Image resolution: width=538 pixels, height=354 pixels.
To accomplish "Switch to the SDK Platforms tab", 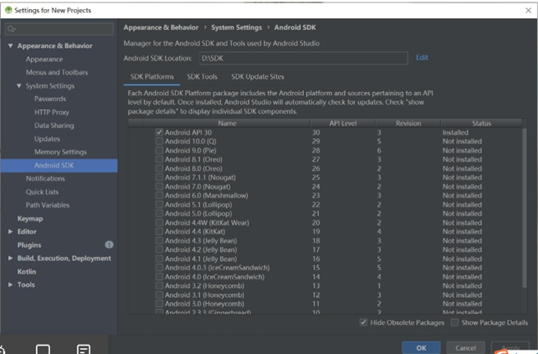I will [152, 77].
